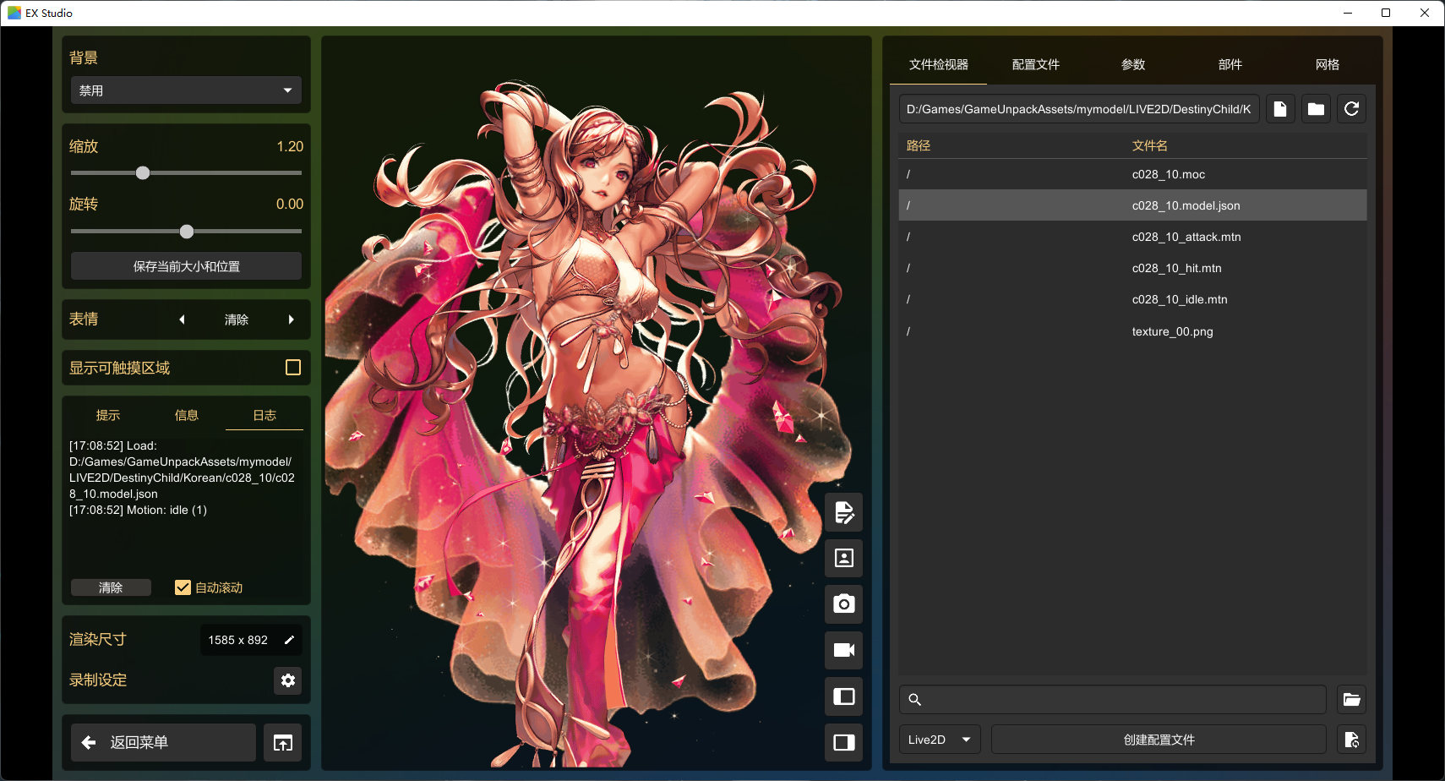Screen dimensions: 1445x781
Task: Minimize the EX Studio window
Action: (1348, 13)
